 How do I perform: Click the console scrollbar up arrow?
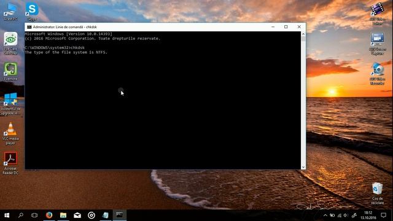303,34
